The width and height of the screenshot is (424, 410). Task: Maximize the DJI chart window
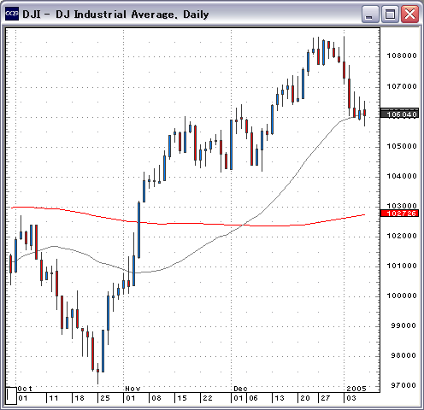[x=390, y=14]
